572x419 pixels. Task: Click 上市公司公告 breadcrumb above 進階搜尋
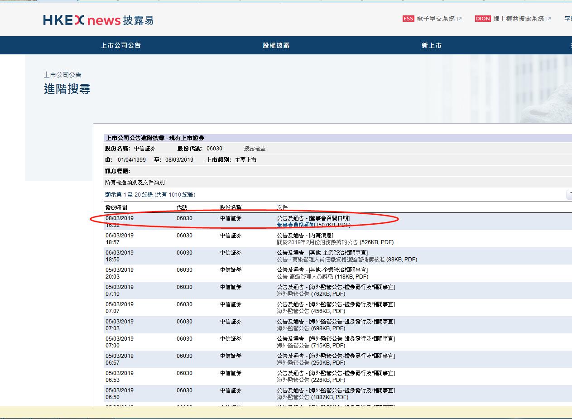pos(62,75)
